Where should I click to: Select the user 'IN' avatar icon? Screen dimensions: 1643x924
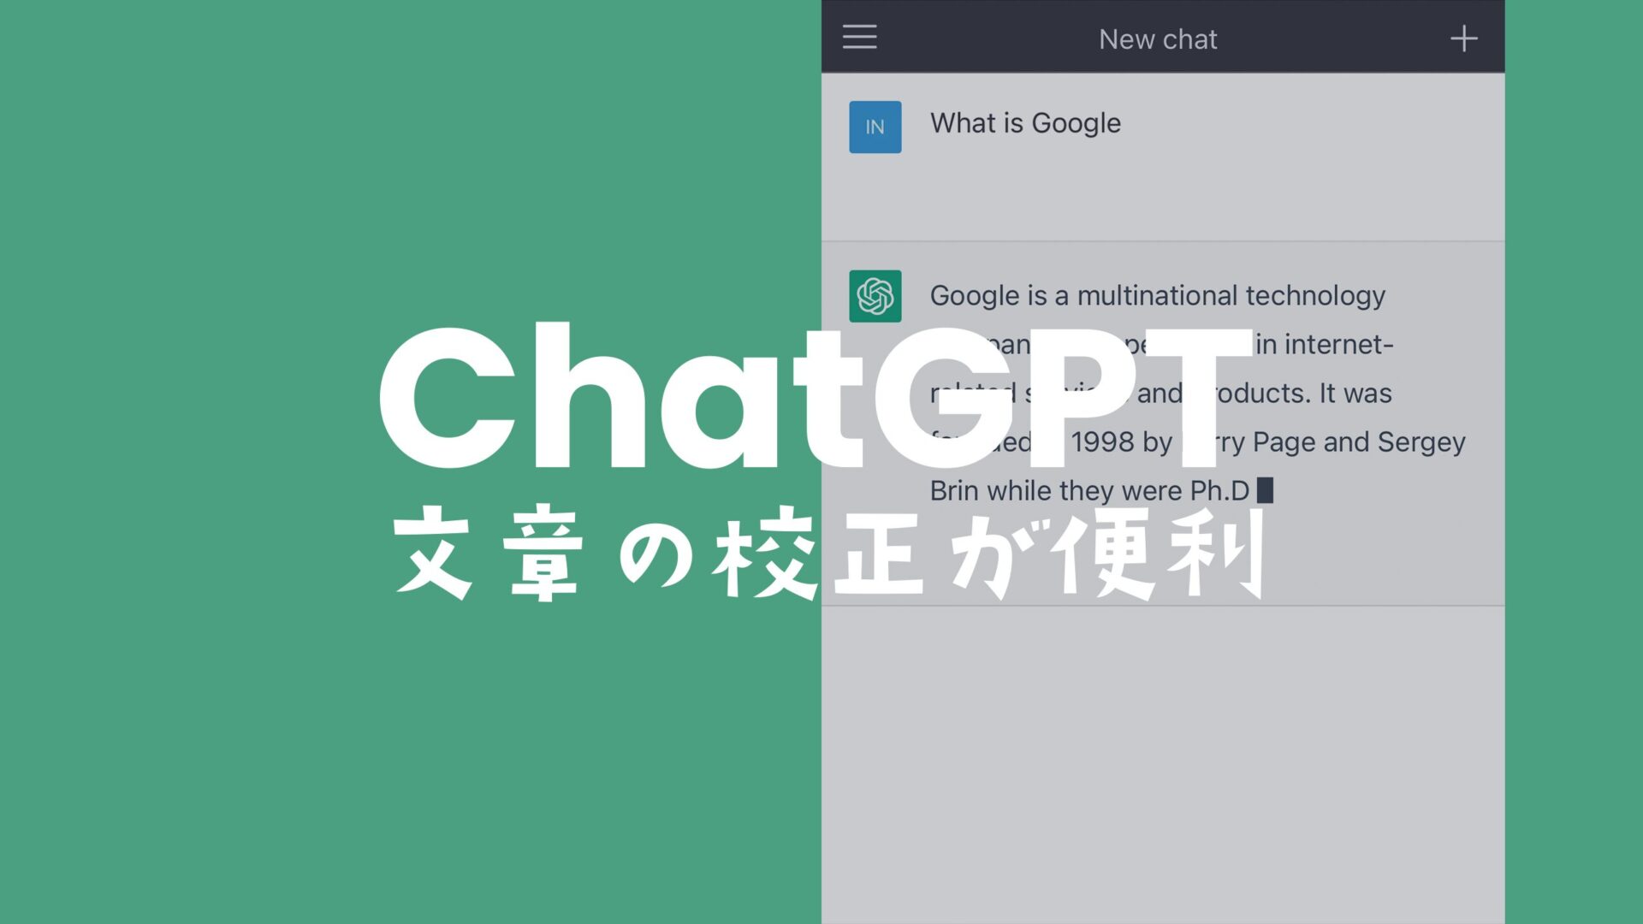(875, 127)
